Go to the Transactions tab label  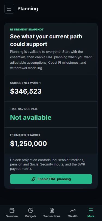tap(52, 216)
